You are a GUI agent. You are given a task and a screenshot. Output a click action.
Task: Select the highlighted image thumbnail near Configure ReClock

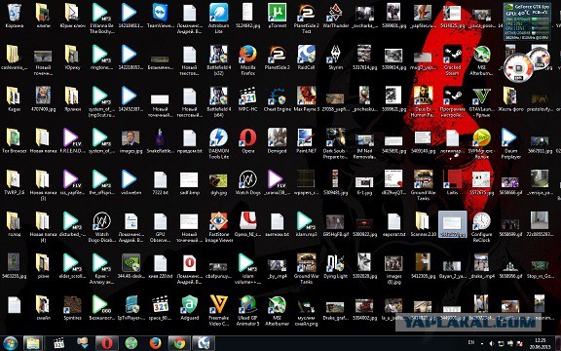click(x=452, y=224)
